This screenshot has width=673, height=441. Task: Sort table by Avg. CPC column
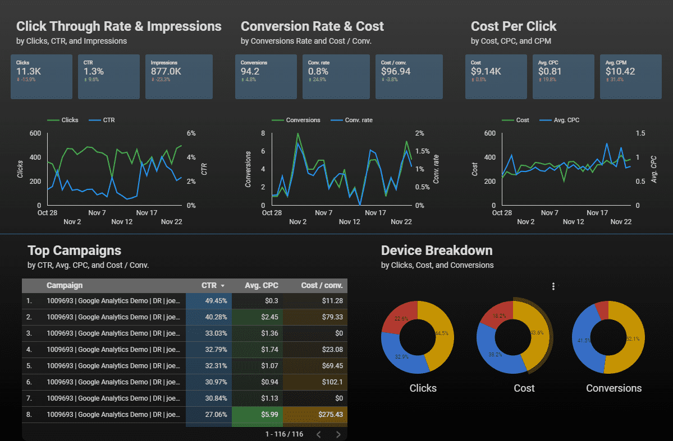(x=261, y=285)
